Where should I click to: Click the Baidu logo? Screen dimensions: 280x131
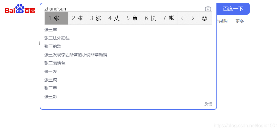pos(20,9)
